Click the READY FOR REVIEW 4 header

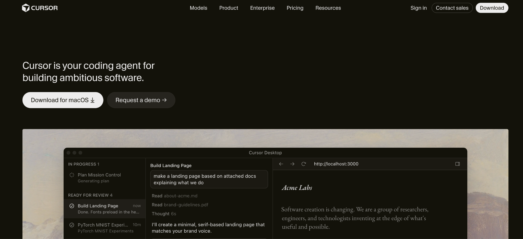(90, 195)
